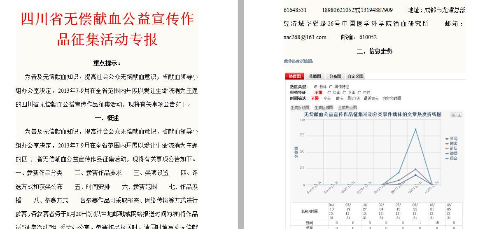
Task: Click the 生成热点图 button
Action: pos(347,107)
